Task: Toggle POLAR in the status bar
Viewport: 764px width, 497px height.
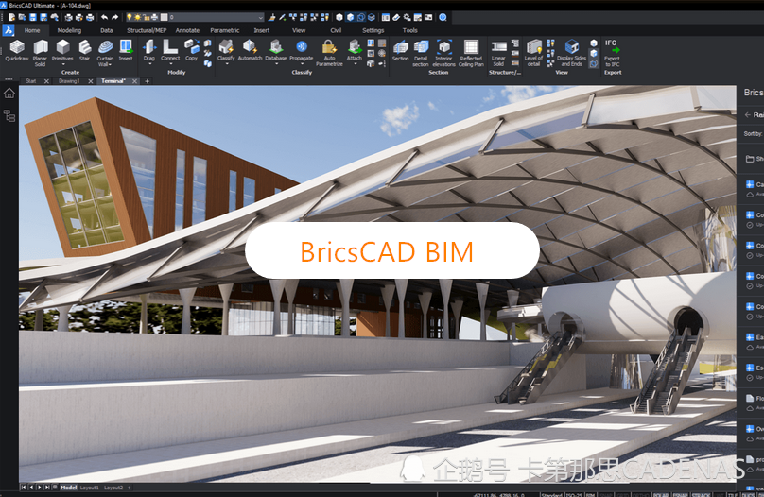Action: pyautogui.click(x=661, y=494)
